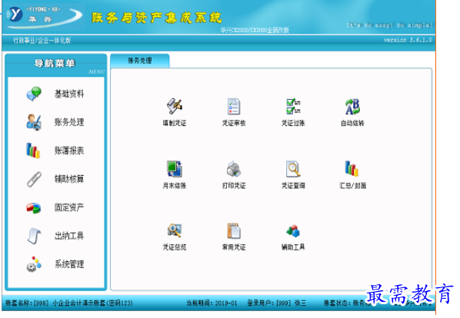This screenshot has height=318, width=460.
Task: Select 固定资产 menu label in navigation
Action: pyautogui.click(x=69, y=207)
